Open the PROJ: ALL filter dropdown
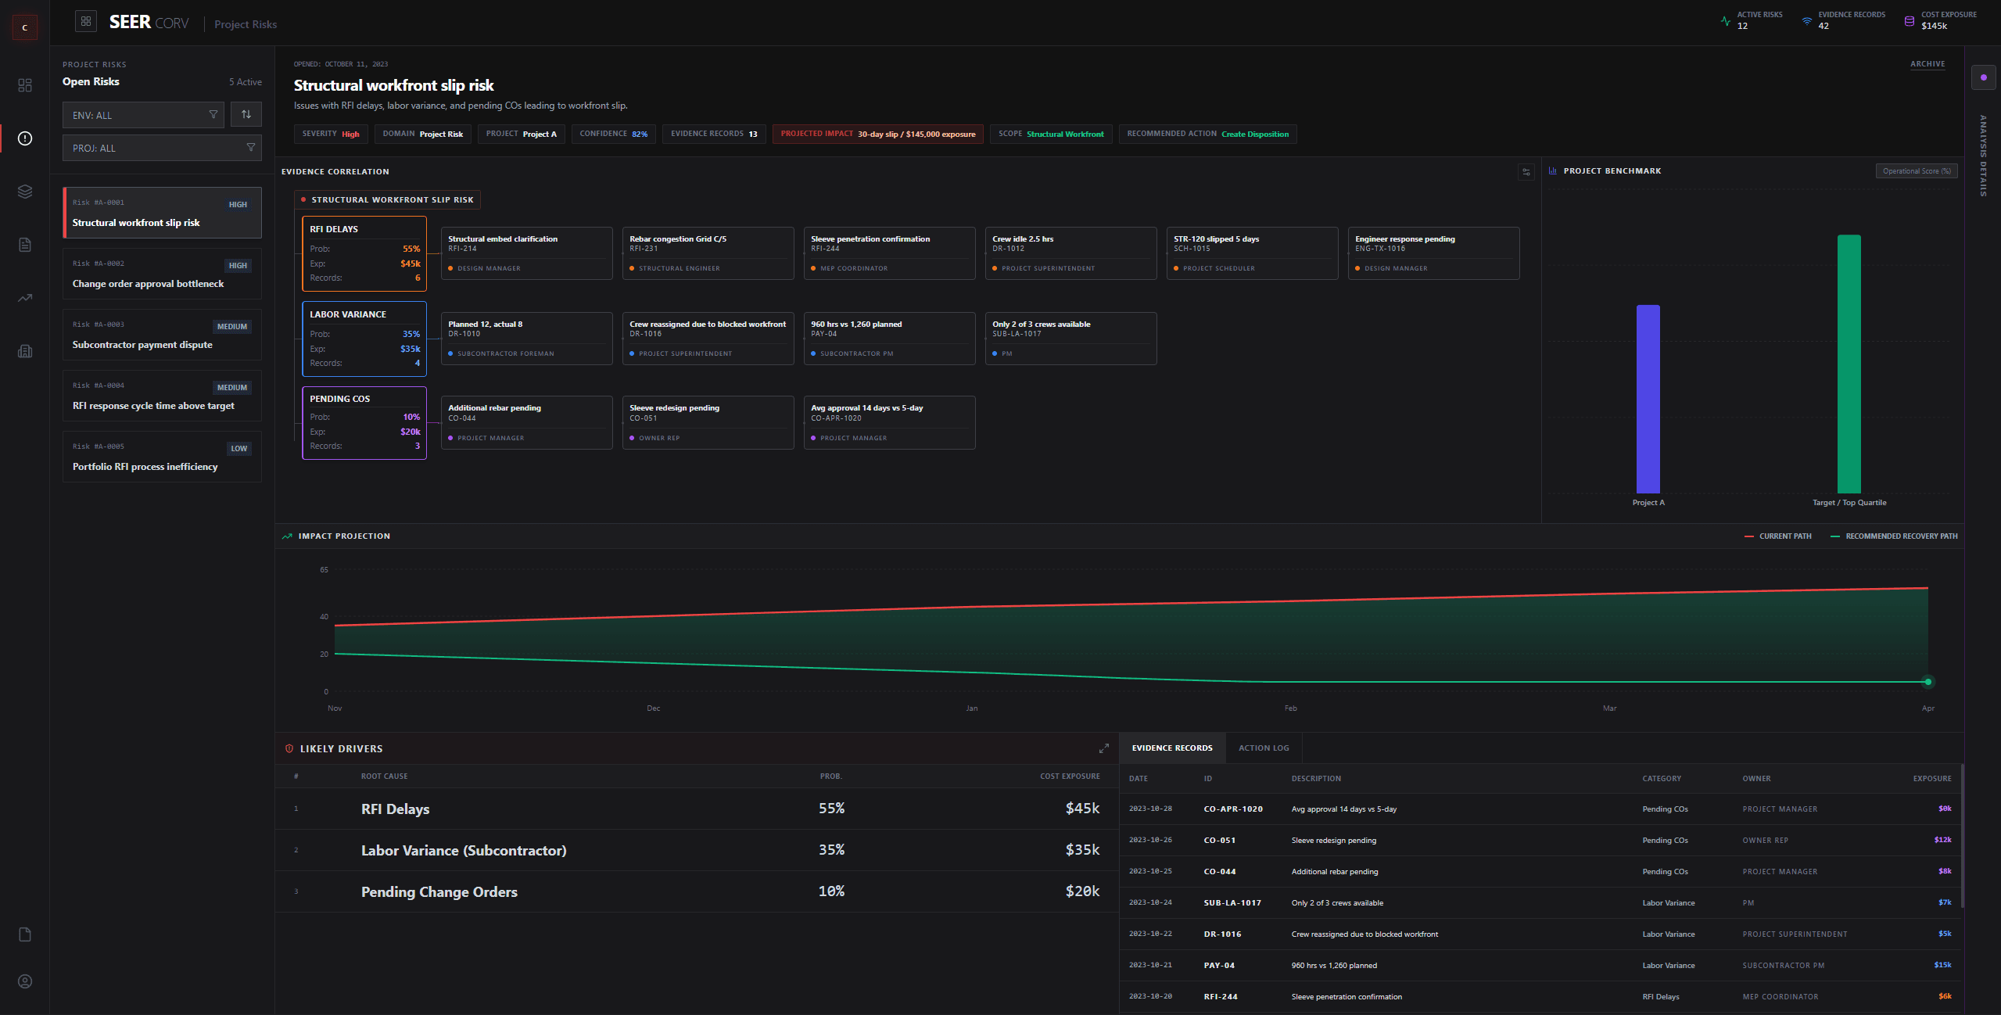This screenshot has width=2001, height=1015. point(162,148)
